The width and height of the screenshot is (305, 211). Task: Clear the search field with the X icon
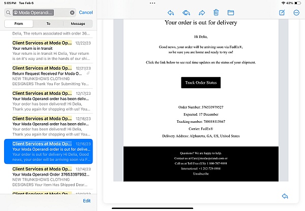(x=72, y=13)
